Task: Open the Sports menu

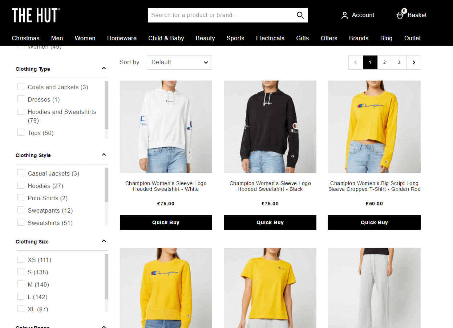Action: [x=235, y=38]
